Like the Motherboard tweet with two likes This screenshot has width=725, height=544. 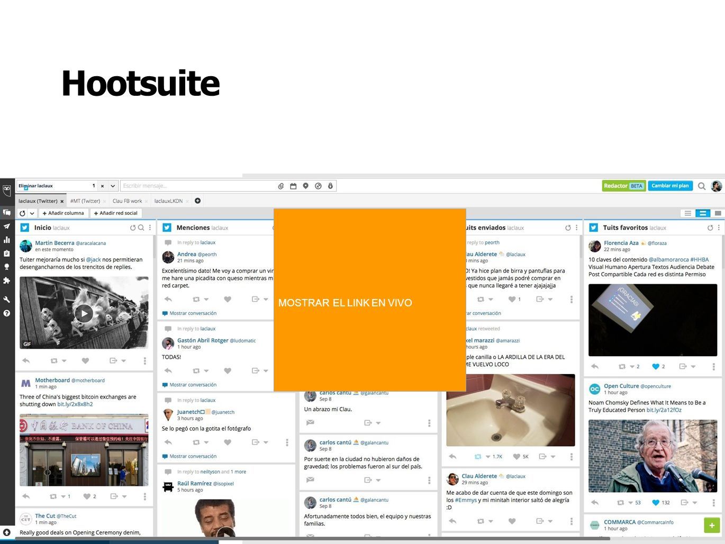click(x=86, y=496)
